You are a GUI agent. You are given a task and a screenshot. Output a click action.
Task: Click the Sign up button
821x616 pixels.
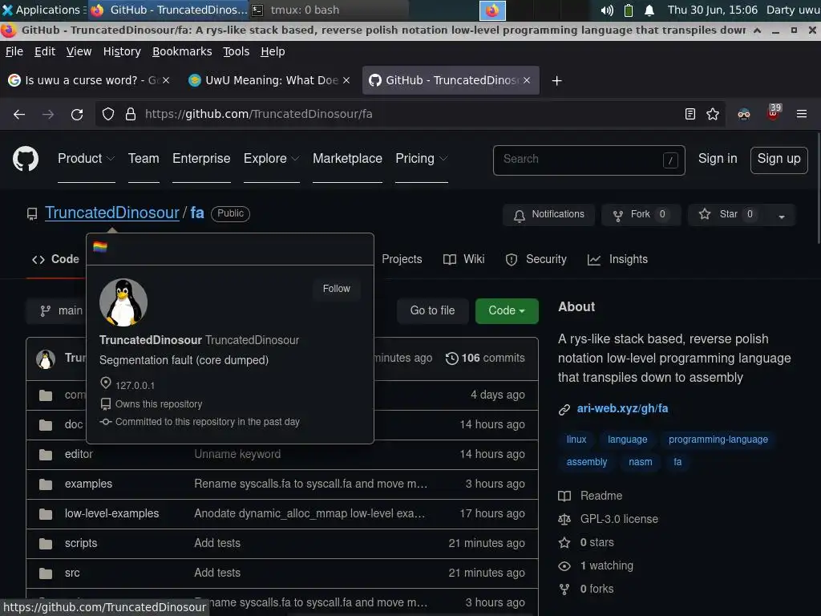pyautogui.click(x=779, y=160)
